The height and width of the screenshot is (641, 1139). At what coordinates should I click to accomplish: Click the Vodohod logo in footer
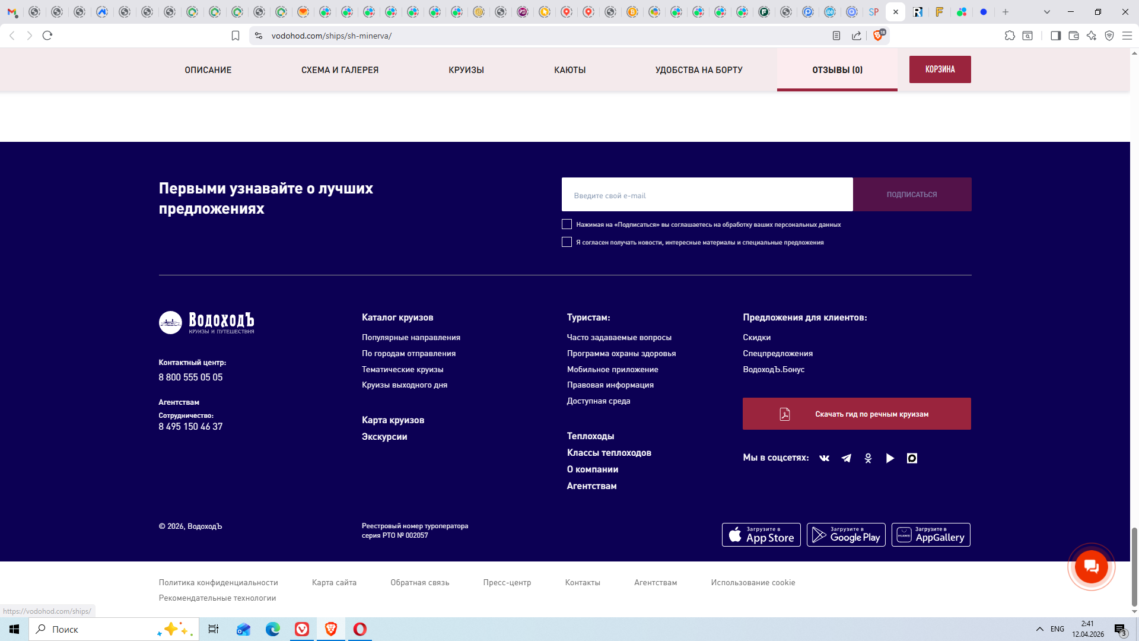click(x=206, y=323)
